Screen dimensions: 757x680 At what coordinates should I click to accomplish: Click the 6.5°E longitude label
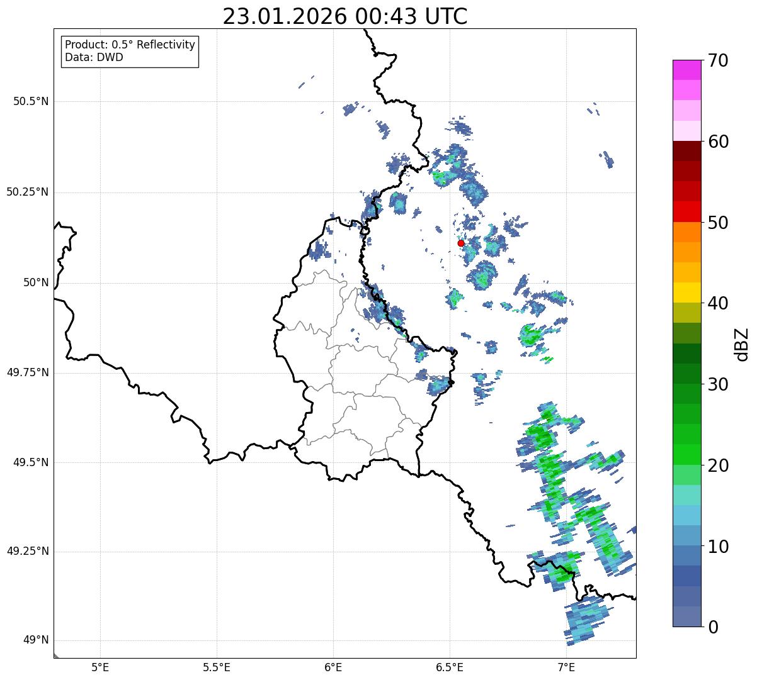450,667
